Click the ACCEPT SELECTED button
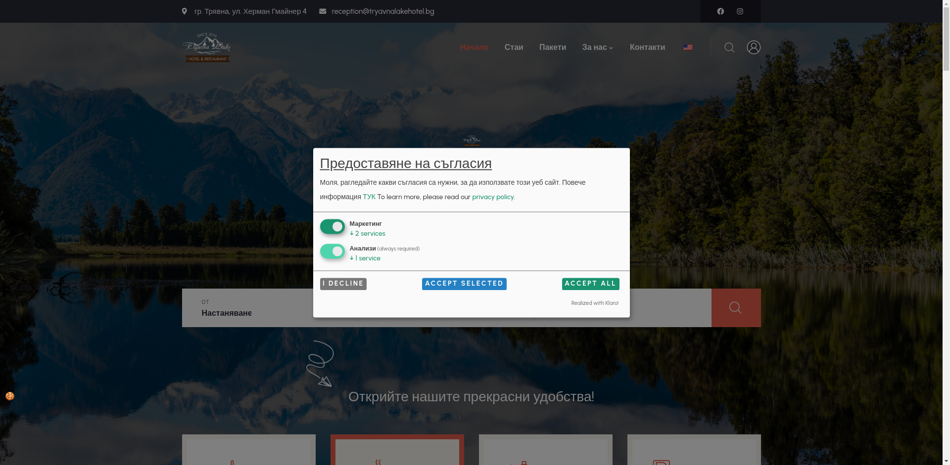This screenshot has height=465, width=950. tap(464, 284)
